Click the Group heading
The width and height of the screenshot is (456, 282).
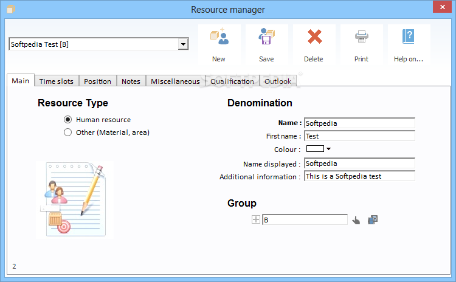click(241, 203)
